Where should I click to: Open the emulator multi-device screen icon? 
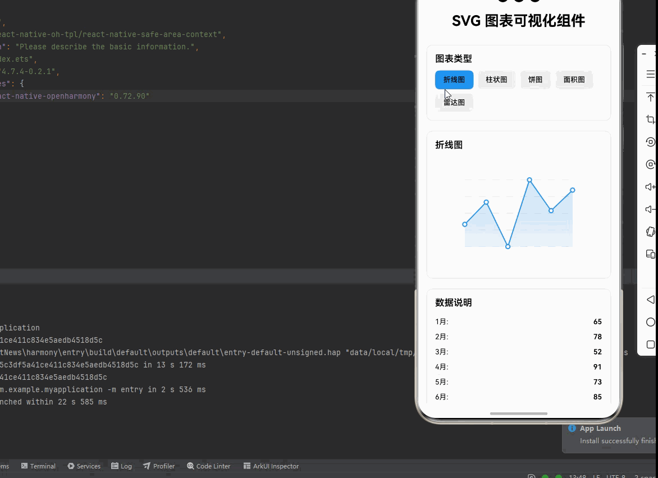[x=651, y=254]
